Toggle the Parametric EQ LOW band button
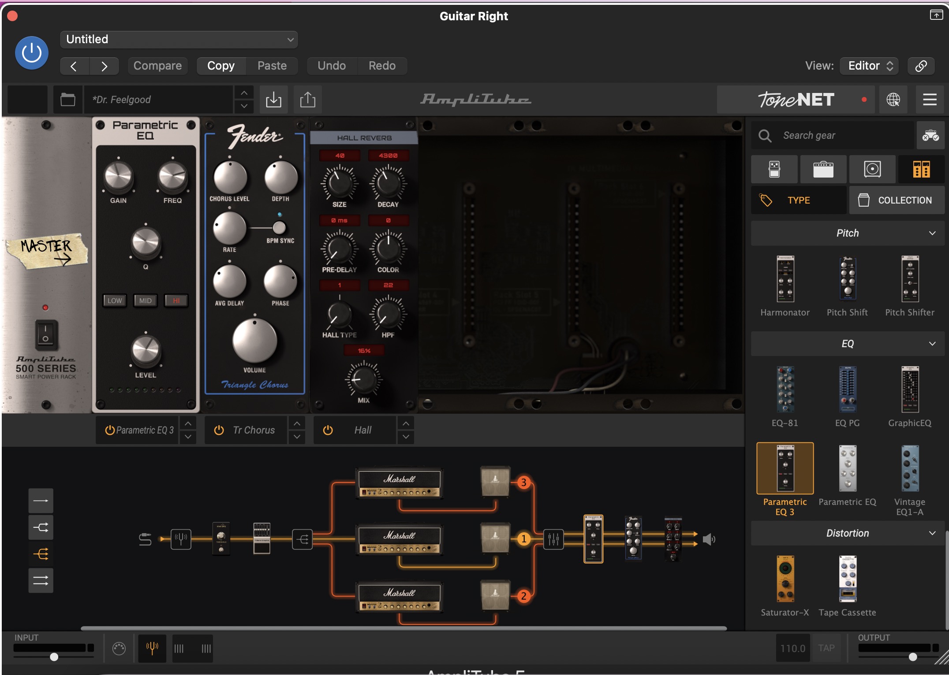The width and height of the screenshot is (949, 675). click(x=115, y=300)
